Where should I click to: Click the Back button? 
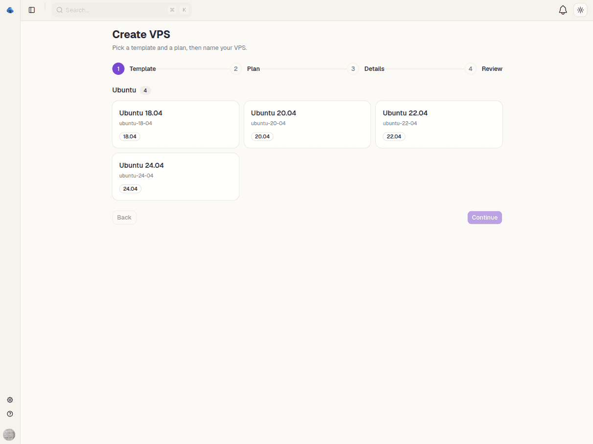tap(124, 218)
